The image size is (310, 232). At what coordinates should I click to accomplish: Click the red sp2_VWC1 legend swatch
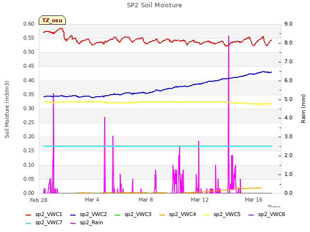click(29, 215)
